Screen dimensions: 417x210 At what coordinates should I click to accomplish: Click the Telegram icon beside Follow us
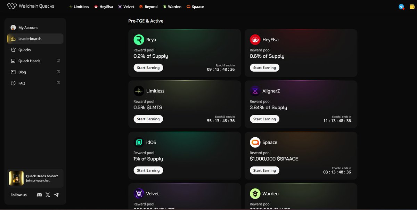[56, 195]
